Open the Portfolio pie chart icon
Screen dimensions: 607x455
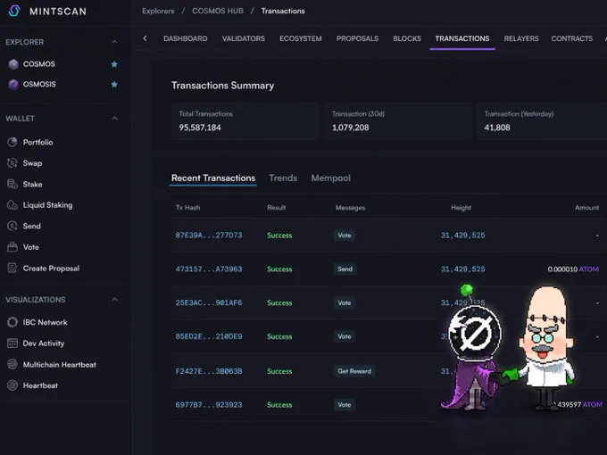[x=12, y=142]
